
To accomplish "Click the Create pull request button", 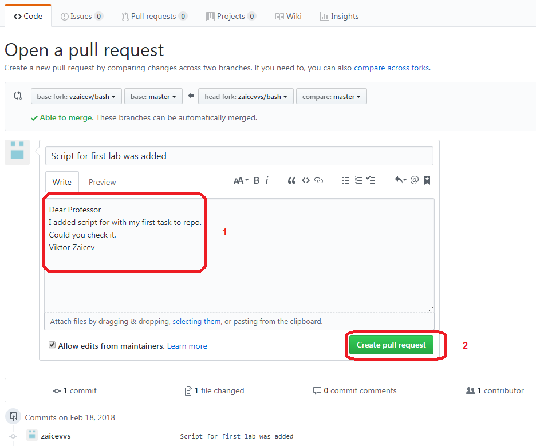I will point(391,345).
